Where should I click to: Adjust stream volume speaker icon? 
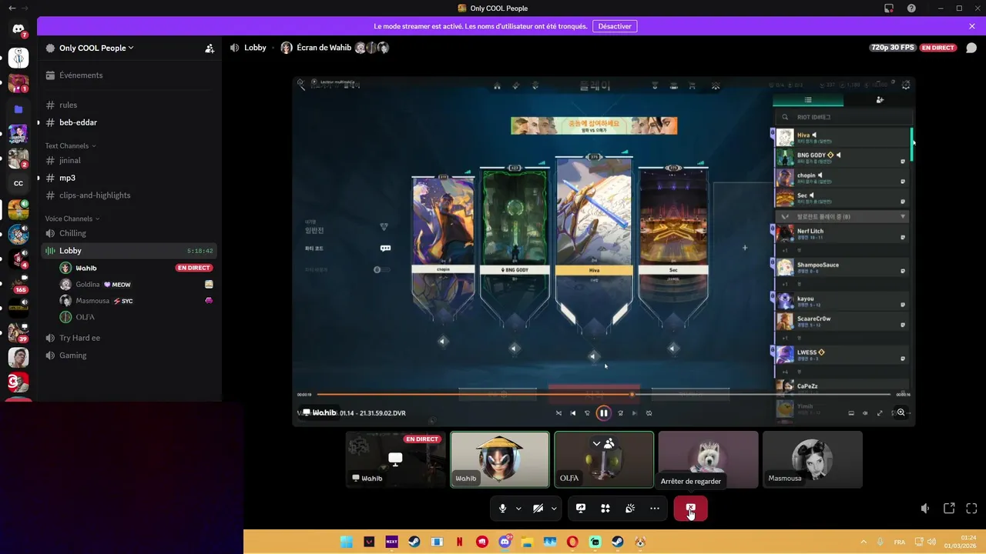[x=925, y=509]
